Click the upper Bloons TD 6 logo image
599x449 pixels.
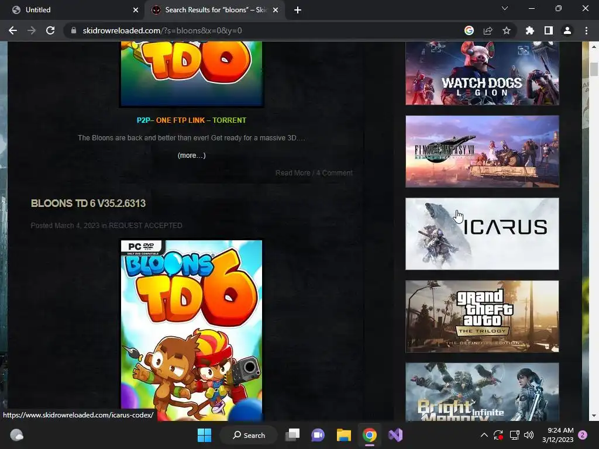point(191,74)
